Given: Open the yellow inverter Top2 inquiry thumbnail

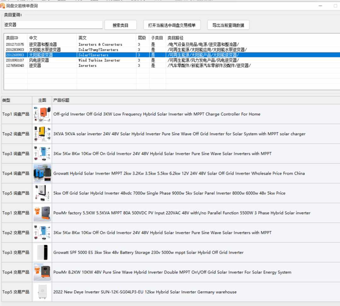Looking at the screenshot, I should pyautogui.click(x=42, y=134).
